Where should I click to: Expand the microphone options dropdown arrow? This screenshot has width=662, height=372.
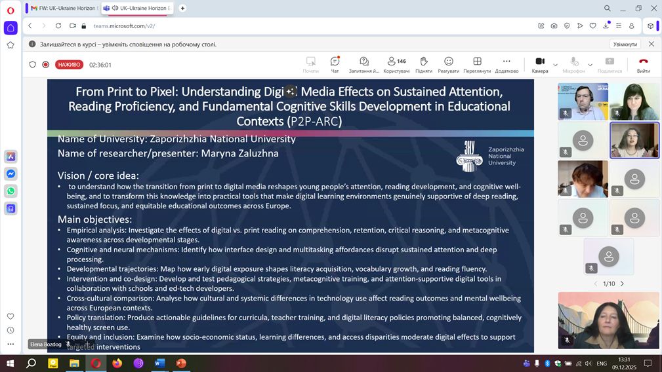tap(590, 65)
